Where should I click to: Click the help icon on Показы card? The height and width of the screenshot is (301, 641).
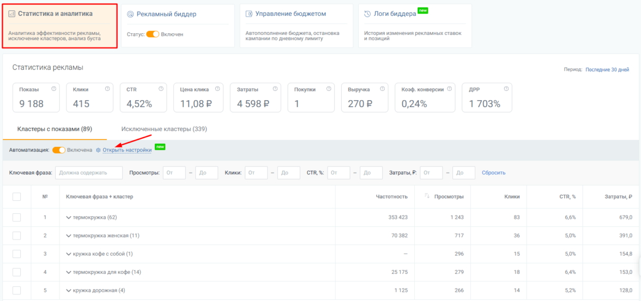pos(53,89)
